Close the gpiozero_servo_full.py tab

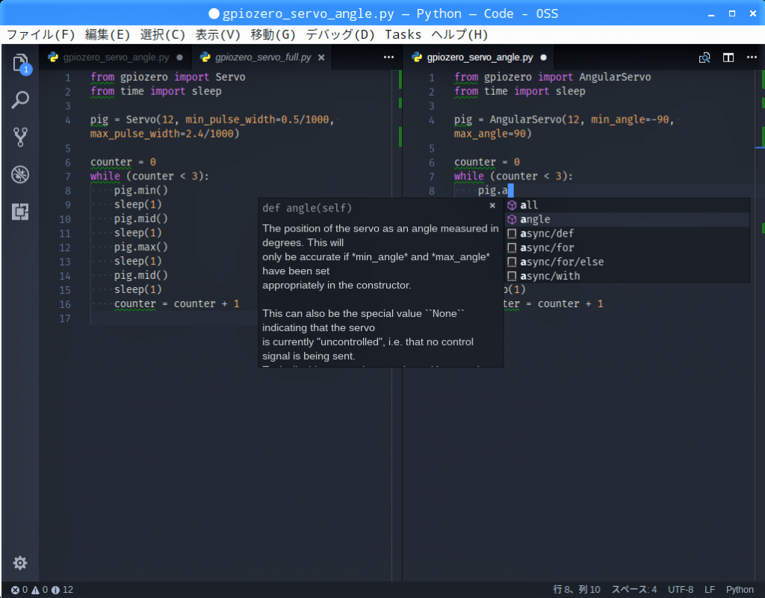click(321, 57)
